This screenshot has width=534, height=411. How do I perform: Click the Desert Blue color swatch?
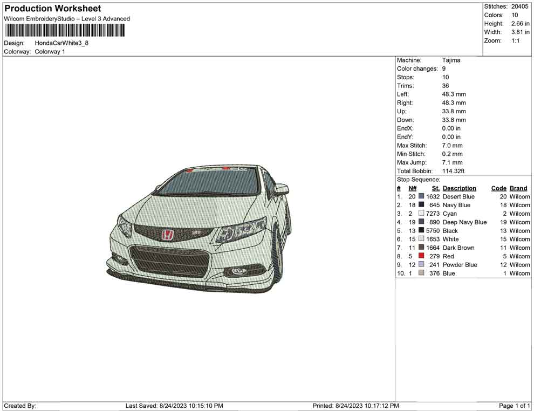(x=421, y=196)
